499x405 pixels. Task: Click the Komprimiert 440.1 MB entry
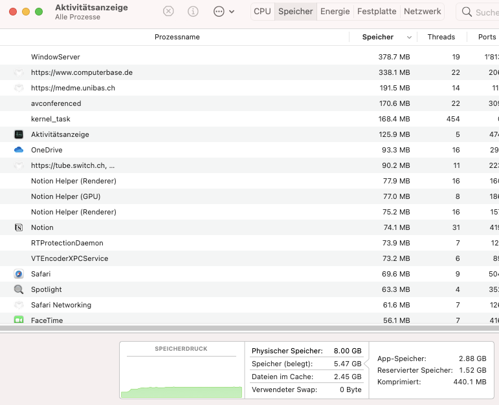(432, 382)
